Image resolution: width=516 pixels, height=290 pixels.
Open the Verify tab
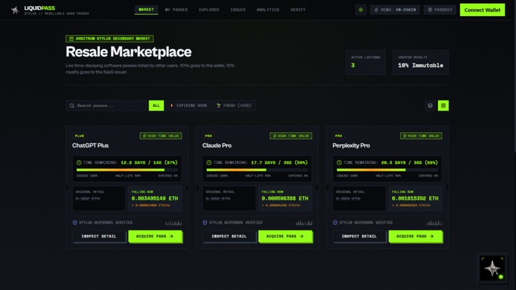[x=298, y=10]
